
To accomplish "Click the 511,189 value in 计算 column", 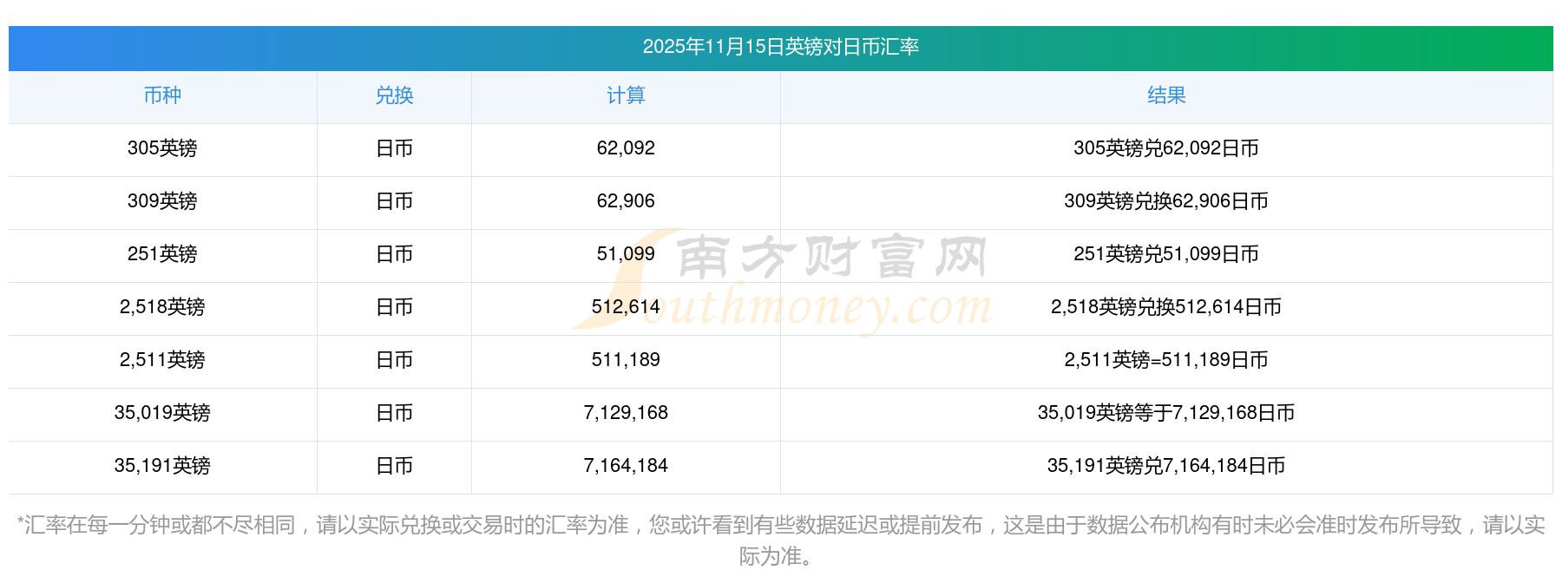I will click(x=626, y=360).
